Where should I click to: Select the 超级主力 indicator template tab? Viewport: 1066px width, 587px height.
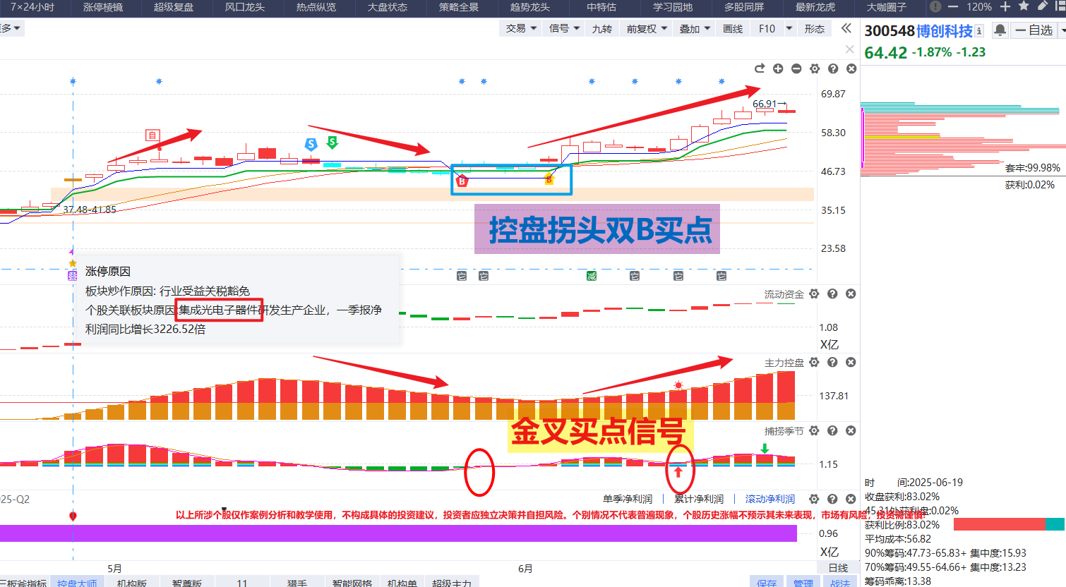[452, 582]
